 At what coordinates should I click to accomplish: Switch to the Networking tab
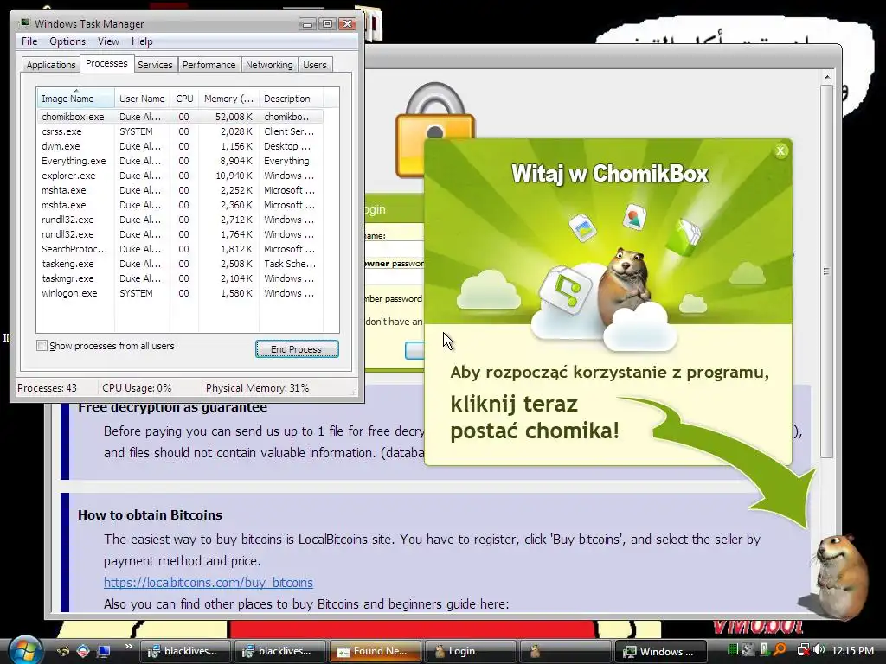[269, 65]
